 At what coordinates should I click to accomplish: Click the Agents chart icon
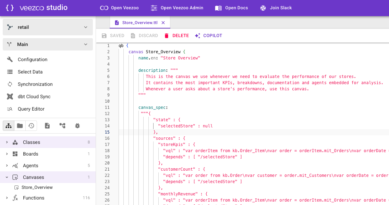coord(15,166)
